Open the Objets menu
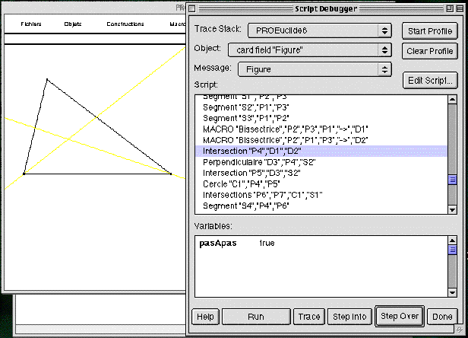The height and width of the screenshot is (338, 468). [74, 24]
